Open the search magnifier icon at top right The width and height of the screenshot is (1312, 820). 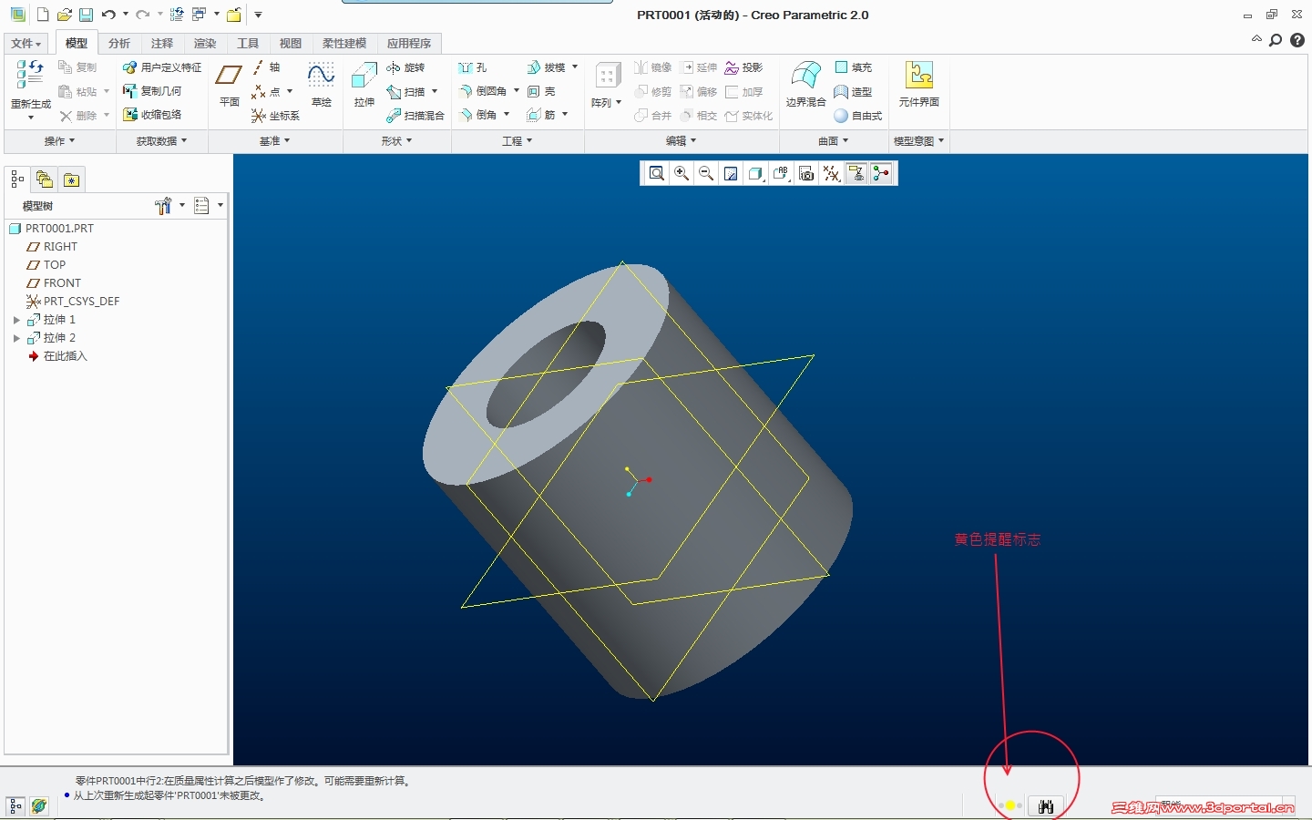[x=1276, y=40]
